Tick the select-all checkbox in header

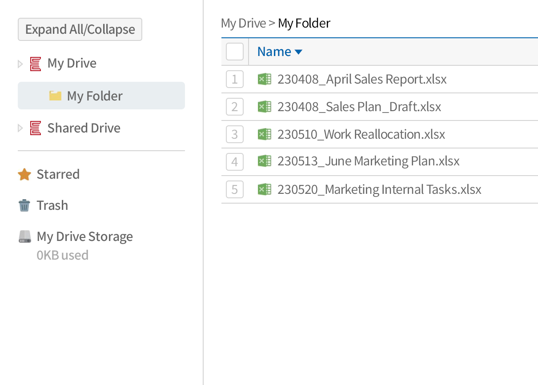tap(235, 52)
